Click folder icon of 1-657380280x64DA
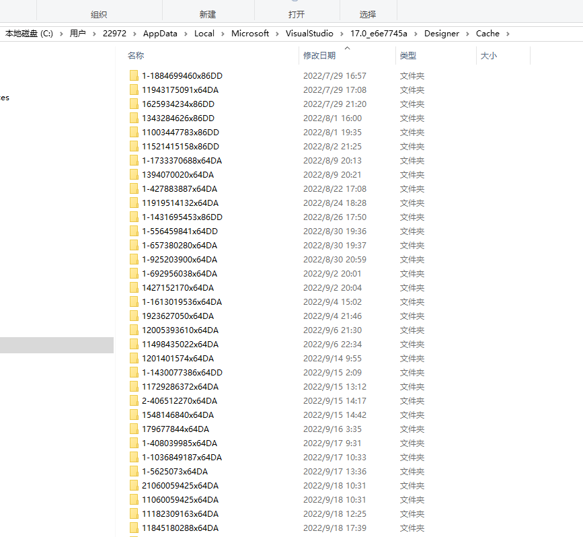Image resolution: width=583 pixels, height=537 pixels. coord(134,245)
